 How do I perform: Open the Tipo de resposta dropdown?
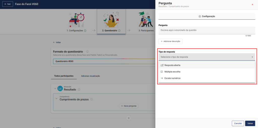point(207,57)
